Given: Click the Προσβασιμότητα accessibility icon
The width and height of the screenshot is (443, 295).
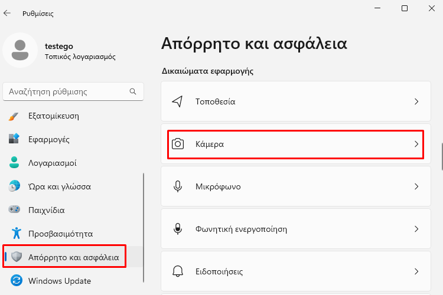Looking at the screenshot, I should point(17,233).
